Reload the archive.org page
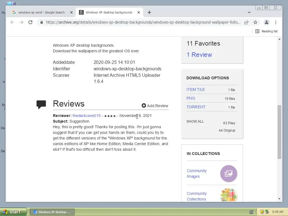This screenshot has height=216, width=288. click(30, 22)
